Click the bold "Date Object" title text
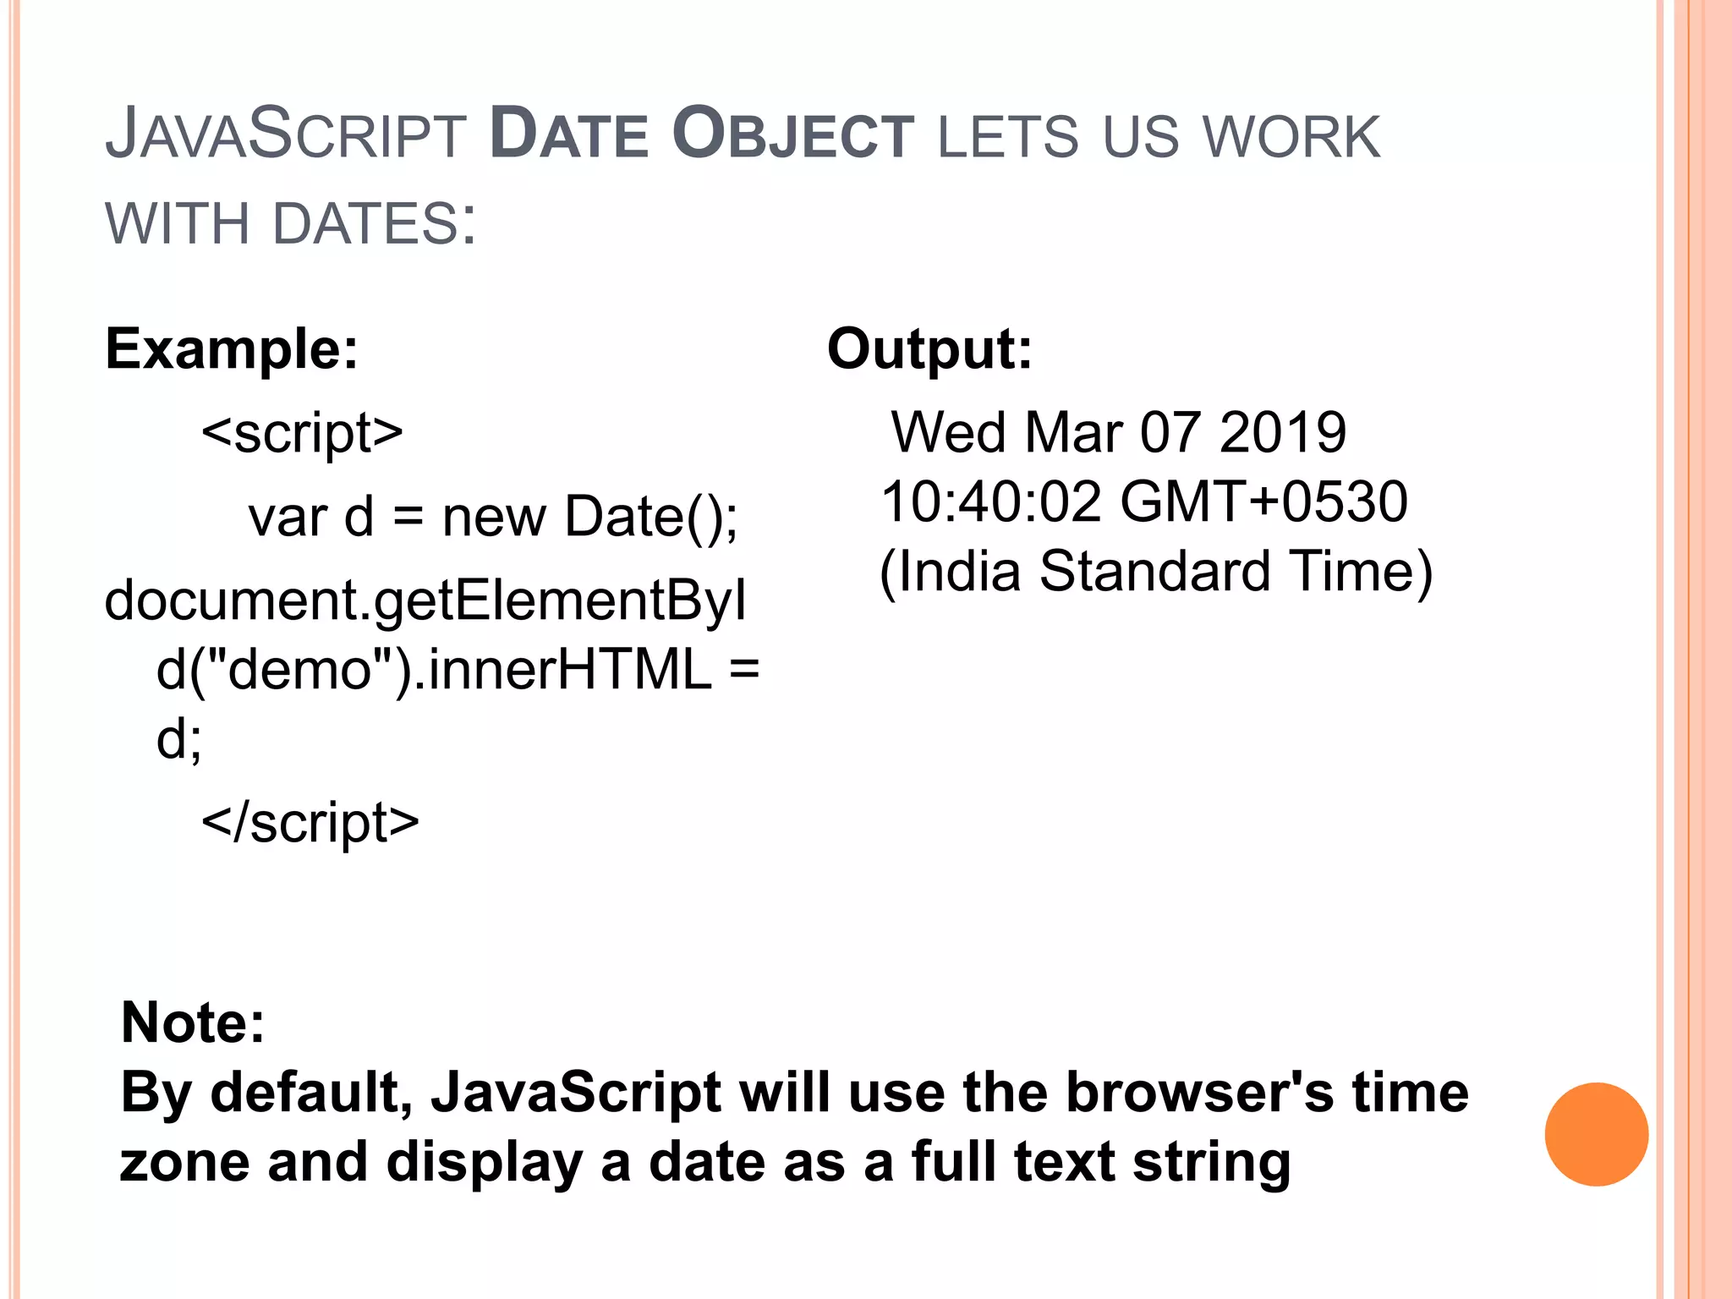This screenshot has height=1299, width=1732. point(701,135)
